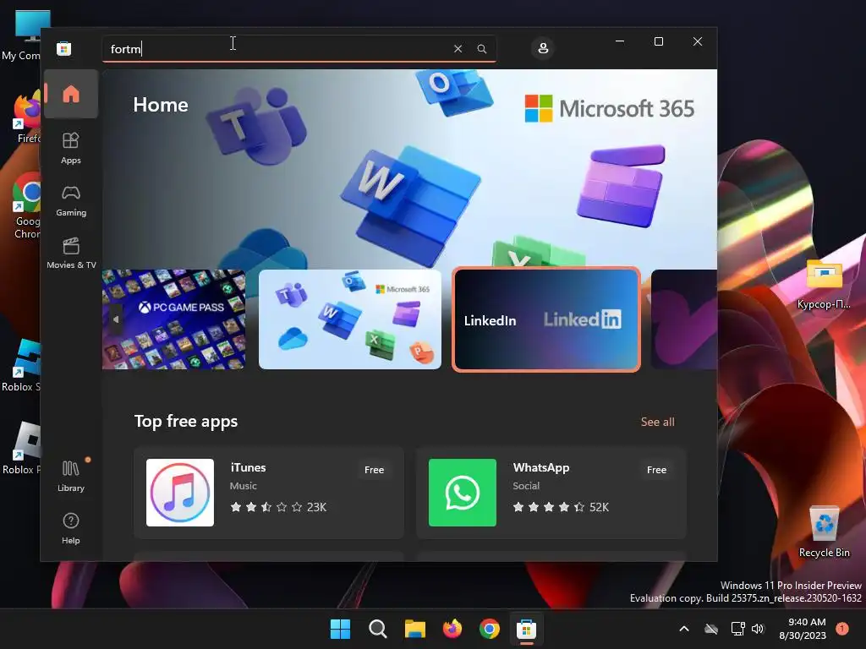
Task: Go to the Apps section
Action: (71, 148)
